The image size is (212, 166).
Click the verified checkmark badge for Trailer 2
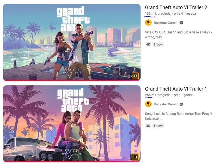181,23
